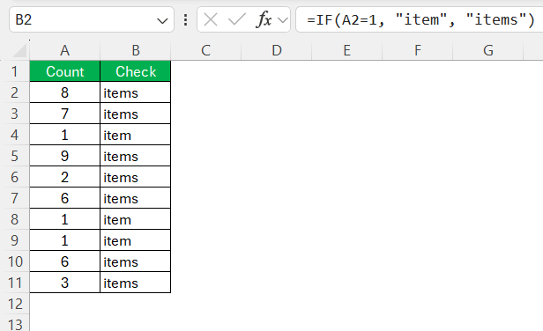This screenshot has height=331, width=543.
Task: Select column F header
Action: pos(418,50)
